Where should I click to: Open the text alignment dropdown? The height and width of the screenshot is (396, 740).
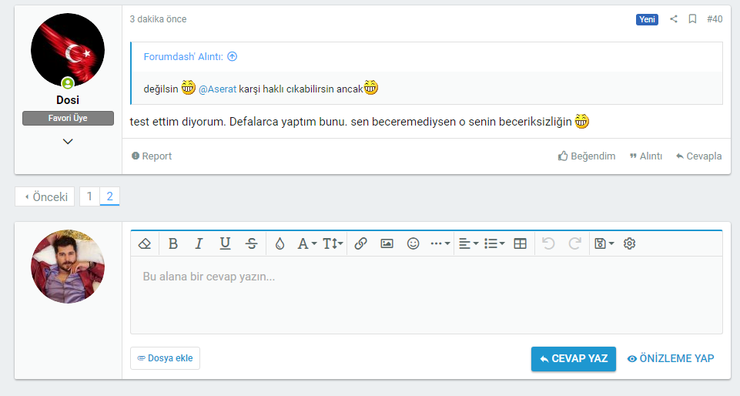[467, 243]
